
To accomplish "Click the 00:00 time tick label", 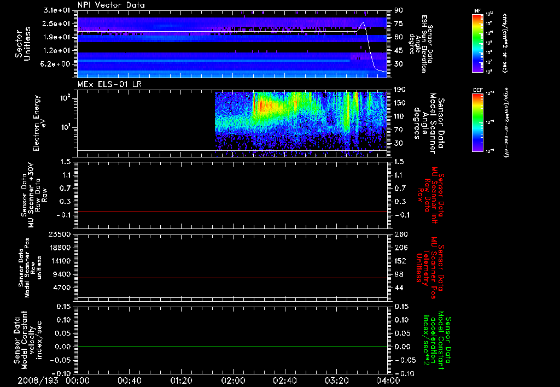I will [x=78, y=380].
